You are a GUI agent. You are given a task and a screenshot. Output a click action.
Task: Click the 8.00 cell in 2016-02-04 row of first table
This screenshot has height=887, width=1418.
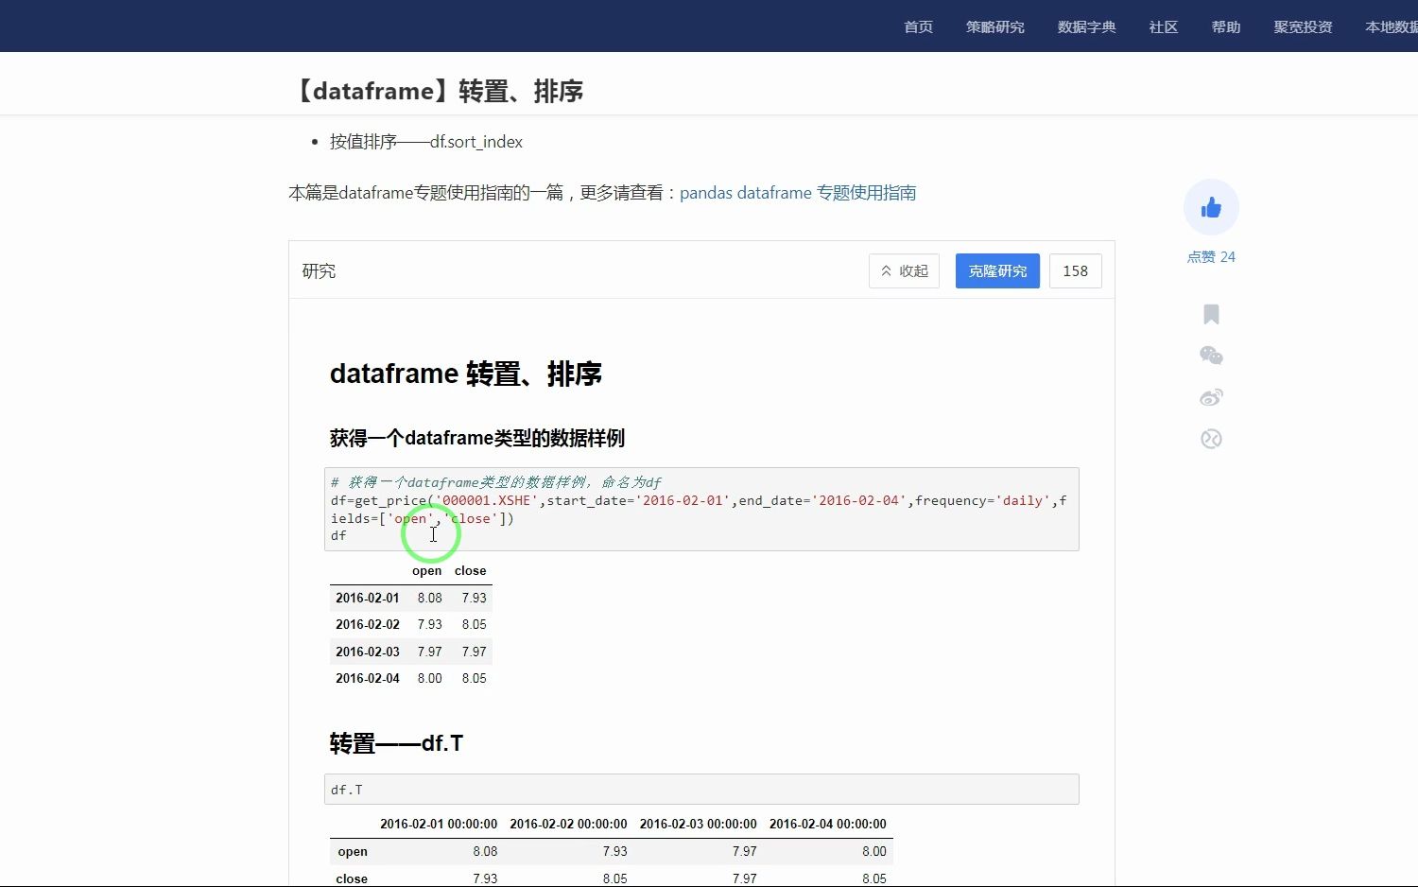click(429, 678)
